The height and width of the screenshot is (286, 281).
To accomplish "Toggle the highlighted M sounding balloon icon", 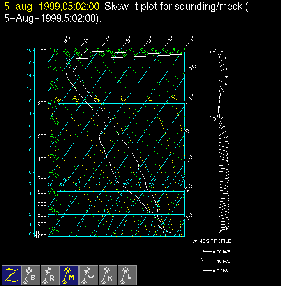I will point(69,275).
